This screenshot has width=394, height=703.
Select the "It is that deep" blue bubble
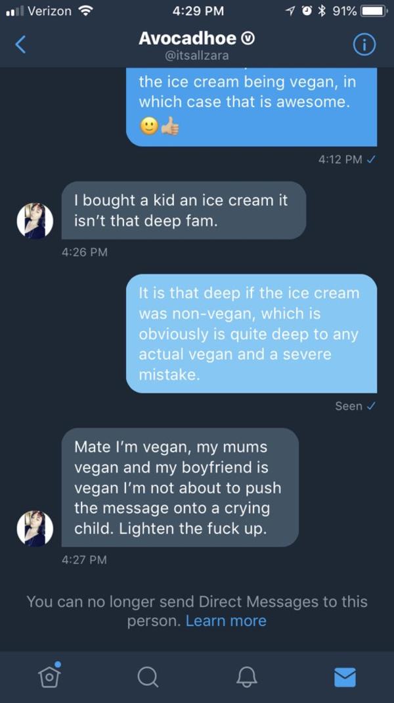252,333
